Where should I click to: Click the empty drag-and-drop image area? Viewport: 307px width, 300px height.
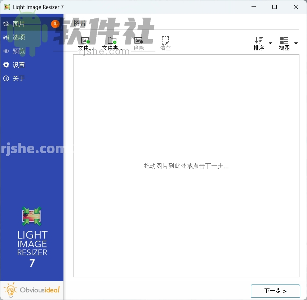point(186,166)
